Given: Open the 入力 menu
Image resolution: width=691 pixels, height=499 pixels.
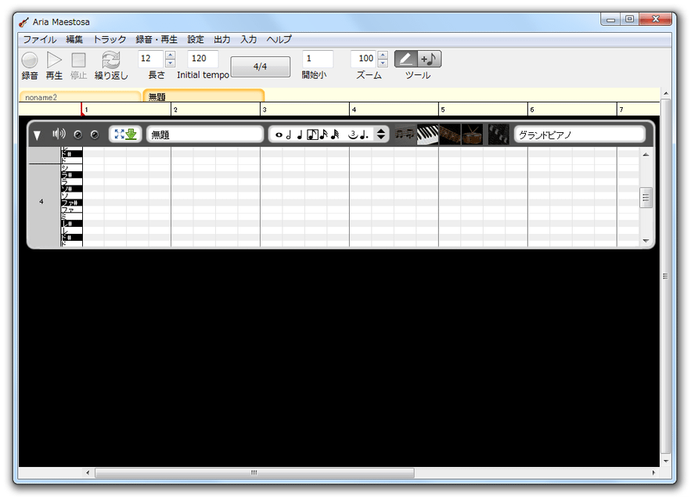Looking at the screenshot, I should [x=249, y=39].
